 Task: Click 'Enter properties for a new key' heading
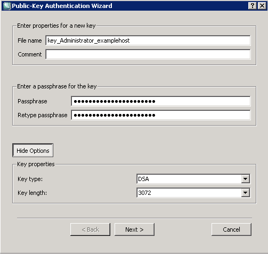[56, 26]
